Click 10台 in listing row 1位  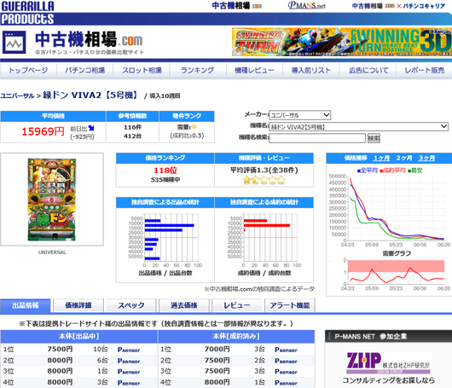101,350
